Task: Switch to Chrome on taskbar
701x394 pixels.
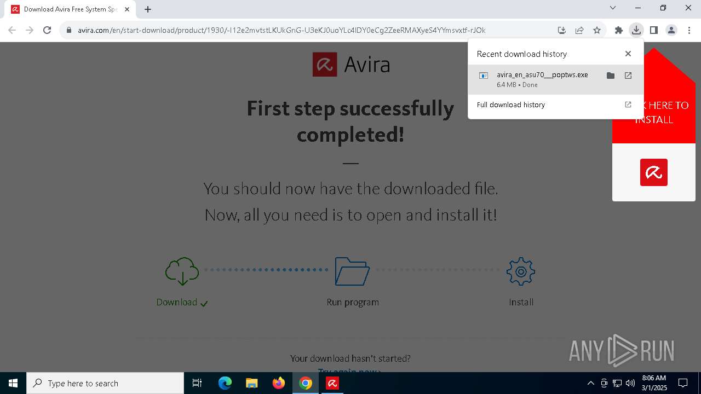Action: point(306,383)
